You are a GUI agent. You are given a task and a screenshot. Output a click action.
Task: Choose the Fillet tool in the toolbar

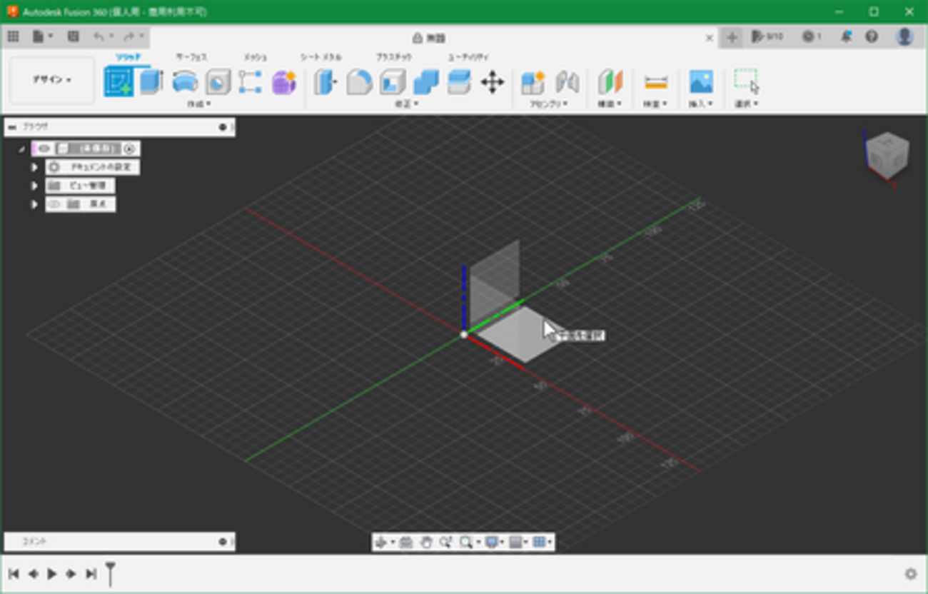[359, 82]
